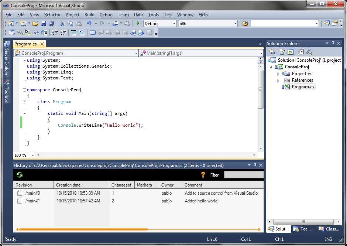347x246 pixels.
Task: Click the Copy toolbar icon
Action: click(x=71, y=24)
